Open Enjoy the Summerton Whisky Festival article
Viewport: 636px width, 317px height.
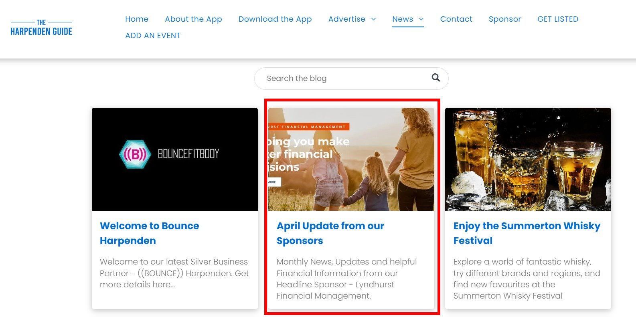click(x=527, y=233)
